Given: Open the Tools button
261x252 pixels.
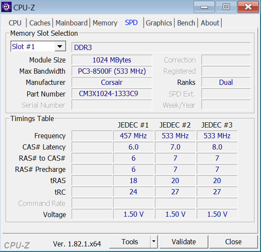Looking at the screenshot, I should (130, 242).
